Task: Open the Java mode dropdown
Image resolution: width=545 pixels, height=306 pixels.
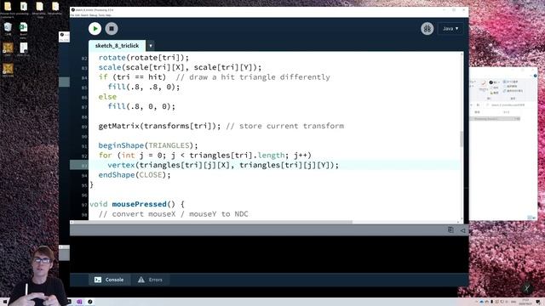Action: point(450,28)
